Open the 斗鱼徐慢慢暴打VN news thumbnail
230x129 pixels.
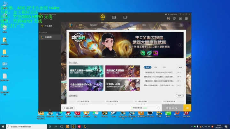tap(86, 85)
